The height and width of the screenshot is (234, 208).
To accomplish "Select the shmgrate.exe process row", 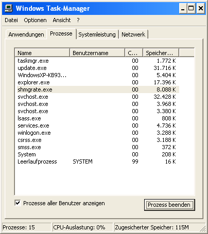I will coord(98,89).
